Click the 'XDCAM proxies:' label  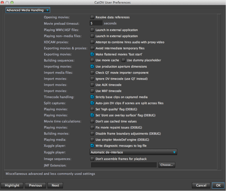coord(56,42)
